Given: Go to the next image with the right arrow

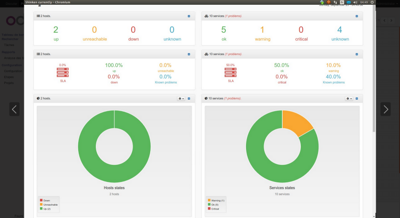Looking at the screenshot, I should (x=386, y=109).
